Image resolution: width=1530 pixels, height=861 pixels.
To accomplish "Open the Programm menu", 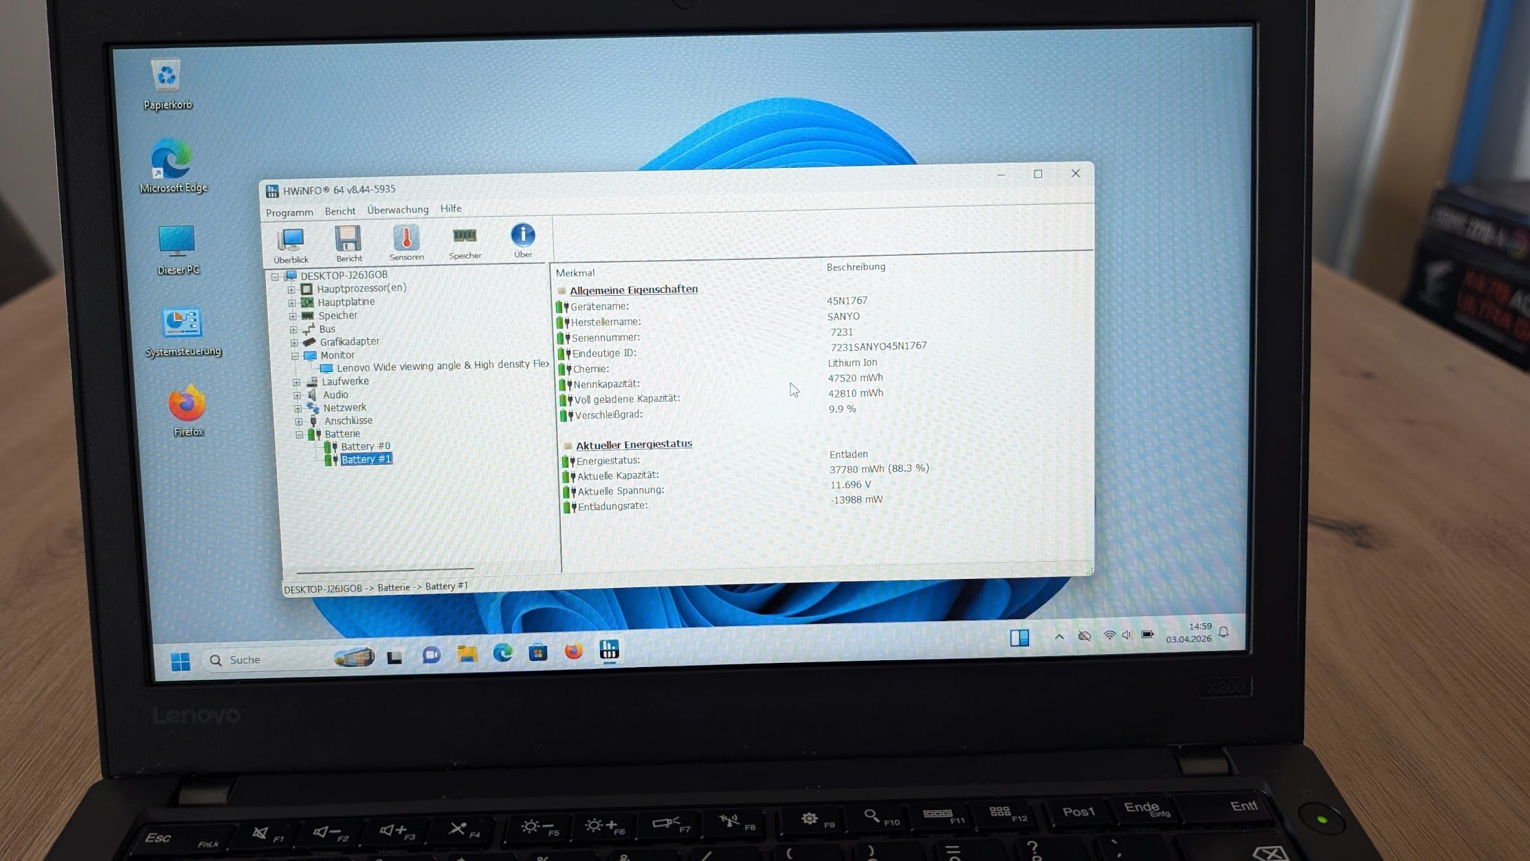I will coord(289,212).
